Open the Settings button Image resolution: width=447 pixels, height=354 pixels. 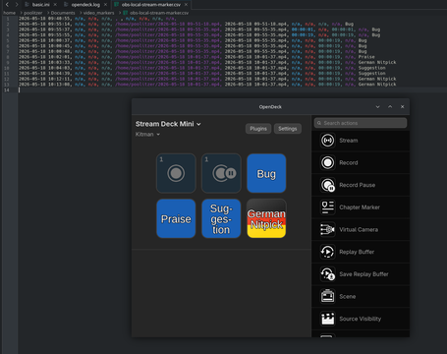pyautogui.click(x=288, y=129)
